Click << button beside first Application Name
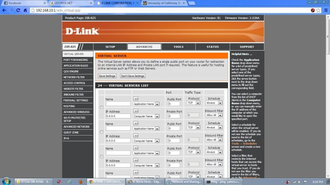The width and height of the screenshot is (330, 185). (136, 99)
